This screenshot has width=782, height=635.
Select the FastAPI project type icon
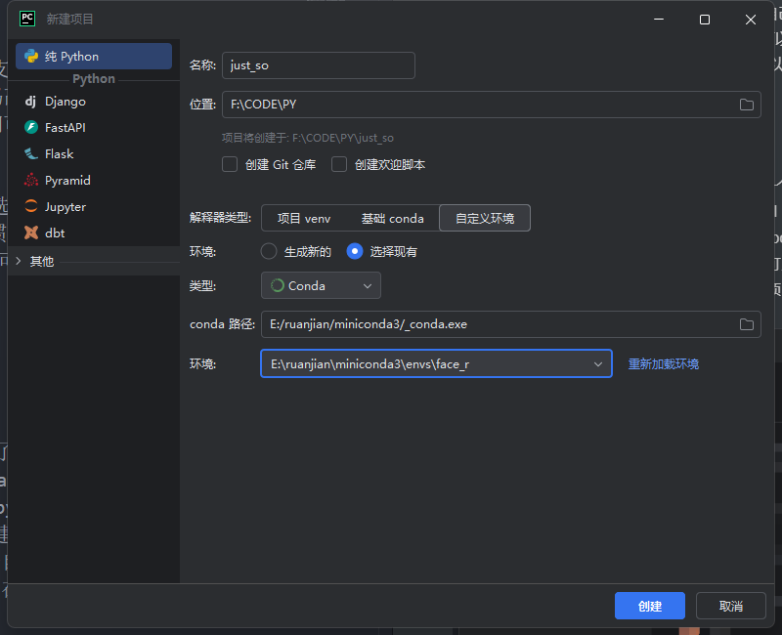point(30,128)
